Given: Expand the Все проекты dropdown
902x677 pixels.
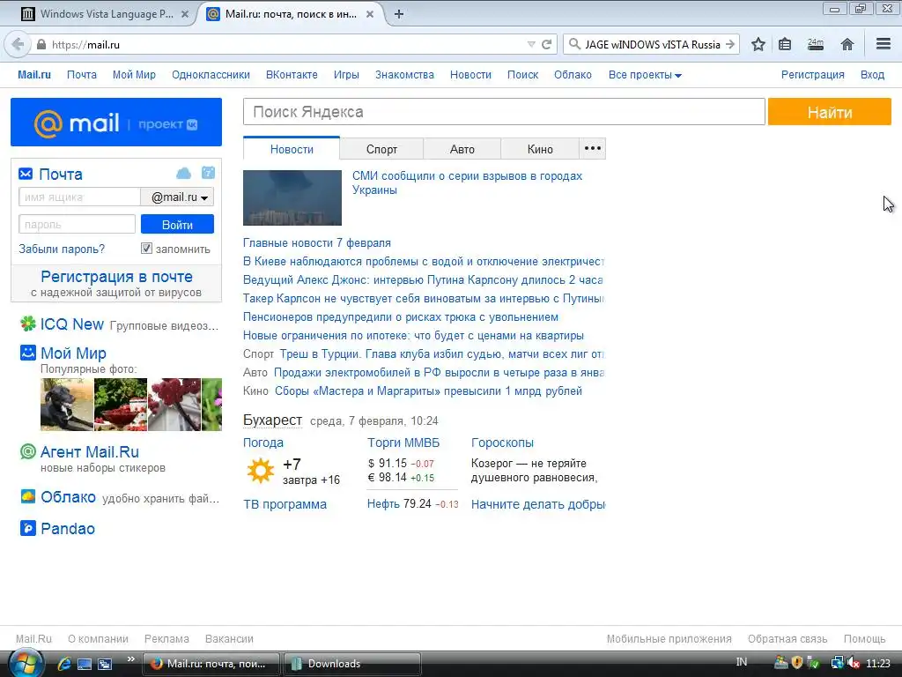Looking at the screenshot, I should [645, 75].
